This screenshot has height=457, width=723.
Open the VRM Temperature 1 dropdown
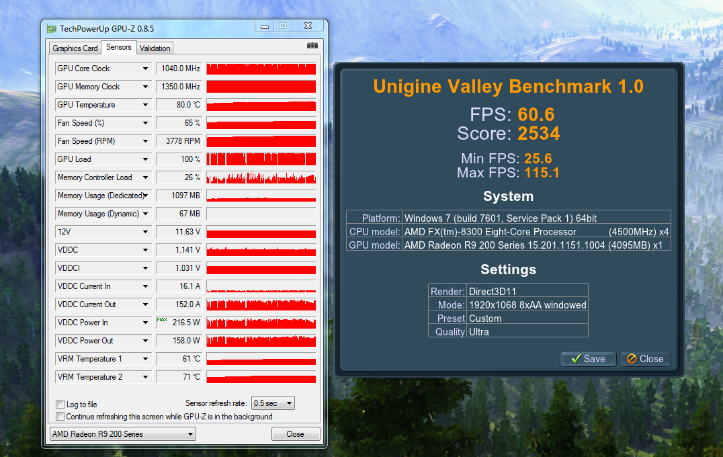pyautogui.click(x=145, y=359)
